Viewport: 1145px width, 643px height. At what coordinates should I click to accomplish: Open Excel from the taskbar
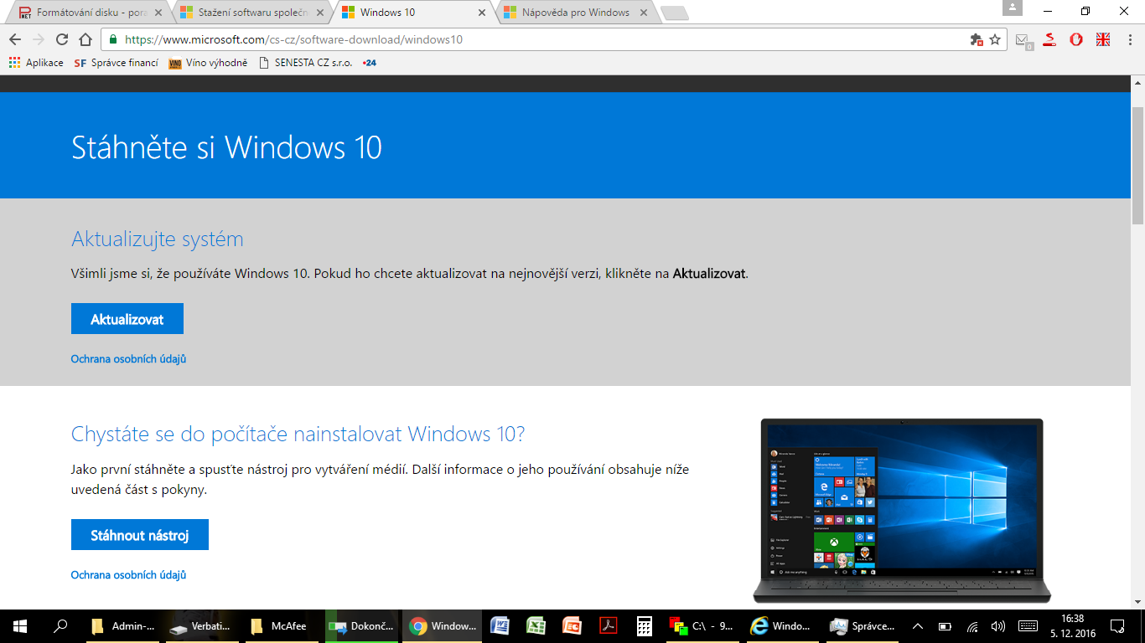point(536,625)
